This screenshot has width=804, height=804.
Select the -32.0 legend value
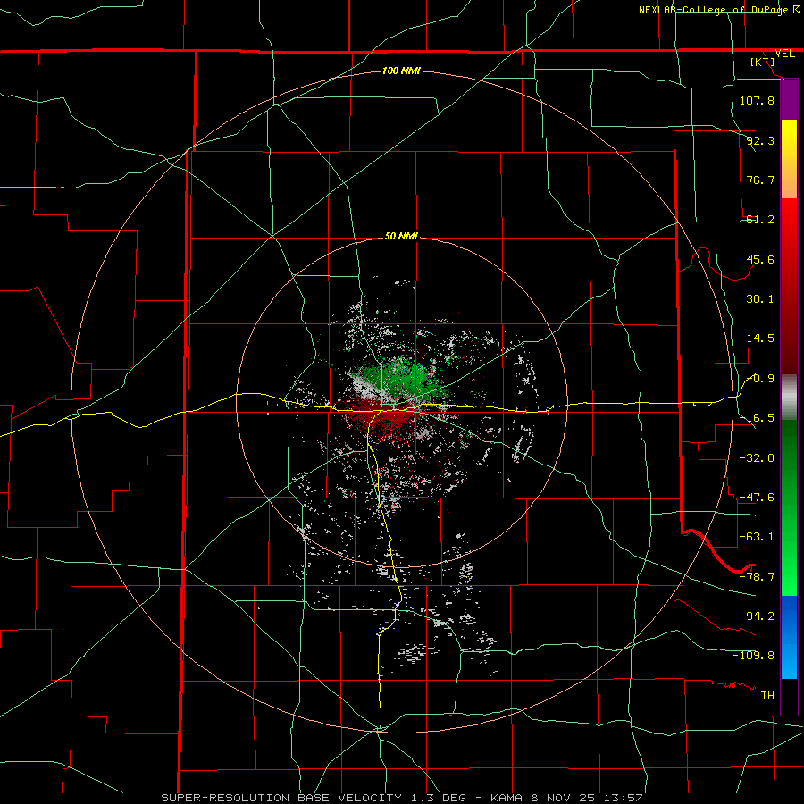pyautogui.click(x=757, y=458)
